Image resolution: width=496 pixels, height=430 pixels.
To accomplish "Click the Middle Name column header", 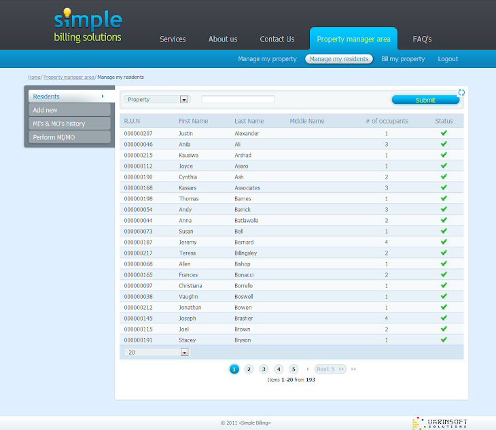I will pos(307,121).
